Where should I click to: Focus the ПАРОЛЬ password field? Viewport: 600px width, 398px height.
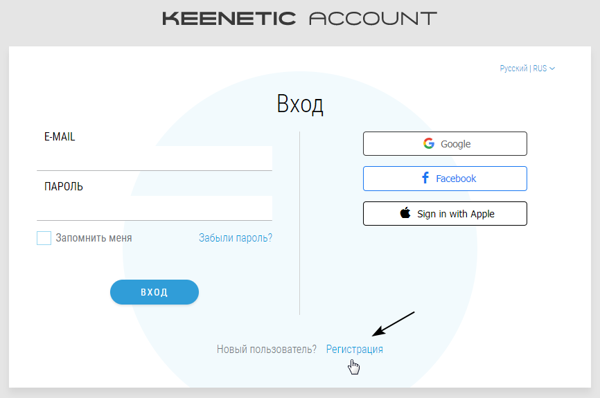tap(155, 208)
